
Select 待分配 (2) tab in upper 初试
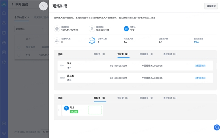pyautogui.click(x=123, y=54)
